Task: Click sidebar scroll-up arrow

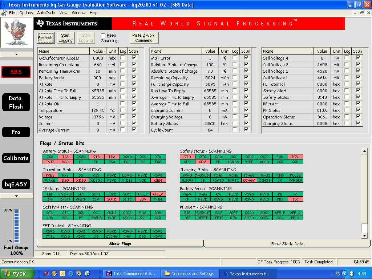Action: (x=16, y=54)
